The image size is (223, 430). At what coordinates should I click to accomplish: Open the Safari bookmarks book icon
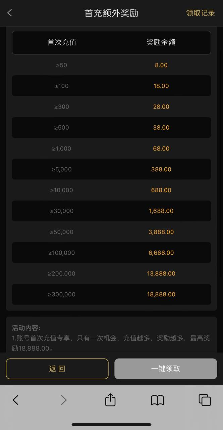click(157, 400)
